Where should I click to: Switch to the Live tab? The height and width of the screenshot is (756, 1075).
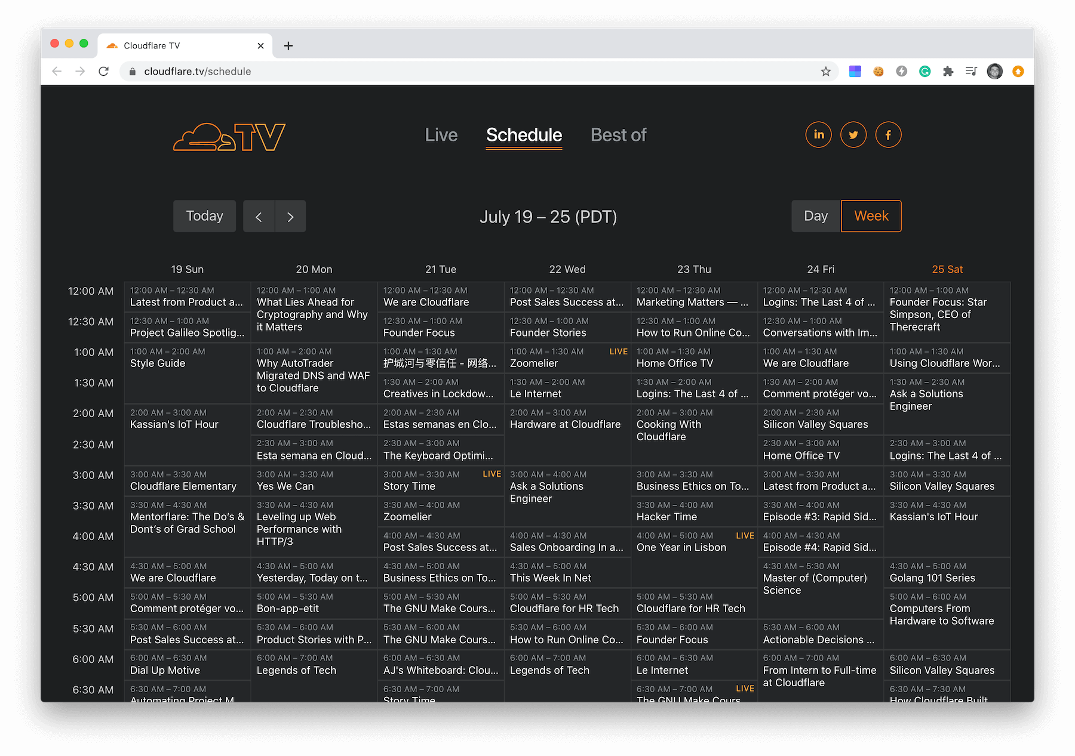coord(441,135)
